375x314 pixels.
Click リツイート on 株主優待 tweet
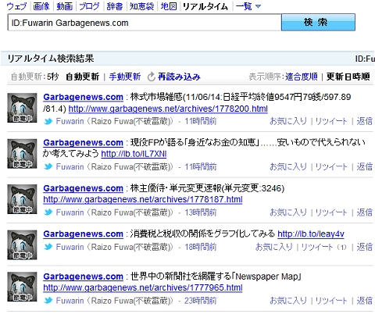coord(331,212)
